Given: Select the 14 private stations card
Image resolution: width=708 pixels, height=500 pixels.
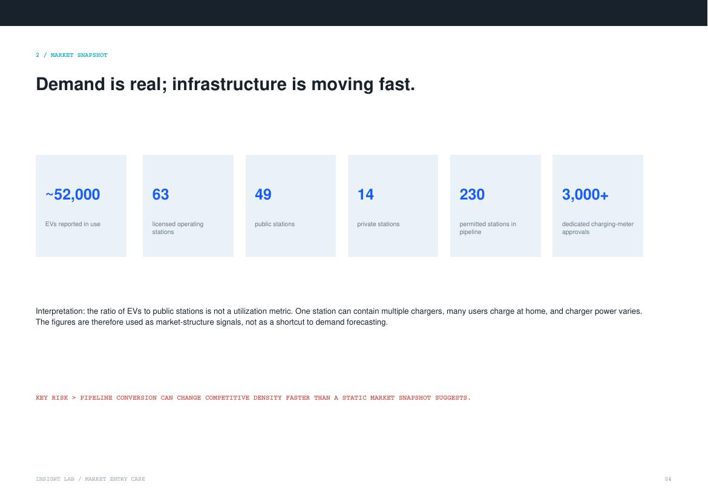Looking at the screenshot, I should (x=393, y=206).
